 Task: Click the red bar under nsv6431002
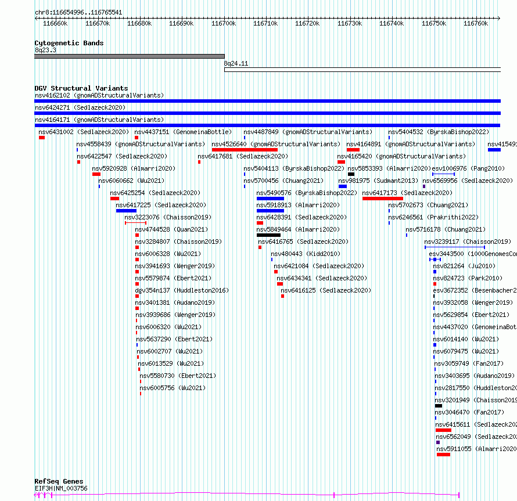coord(42,138)
